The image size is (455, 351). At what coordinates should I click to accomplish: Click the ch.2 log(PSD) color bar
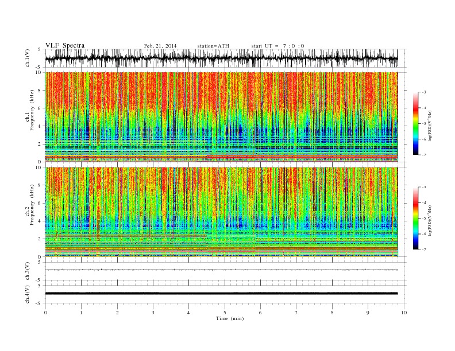tap(415, 218)
